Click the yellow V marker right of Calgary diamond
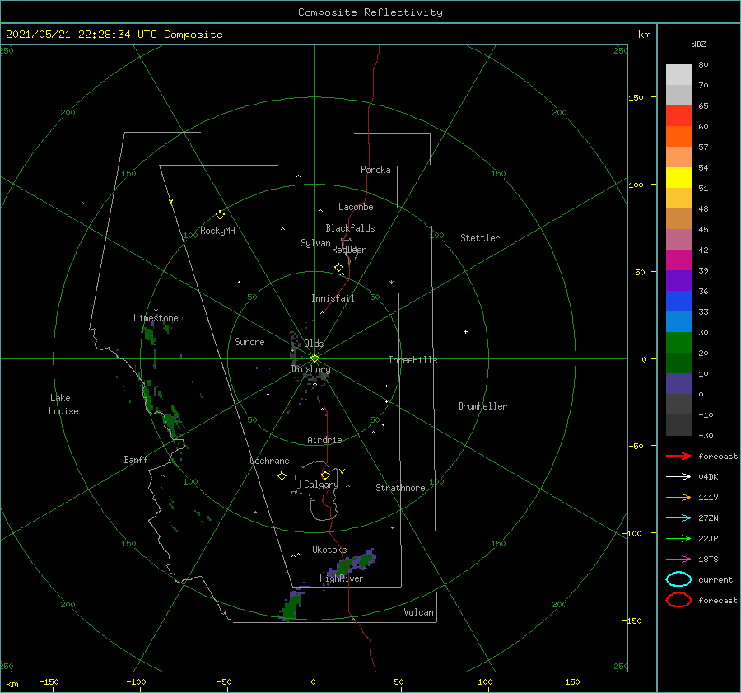 click(343, 471)
